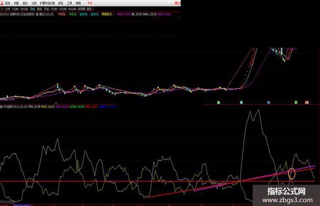Click the 指标公式网 website watermark link
This screenshot has width=320, height=206.
(x=286, y=195)
